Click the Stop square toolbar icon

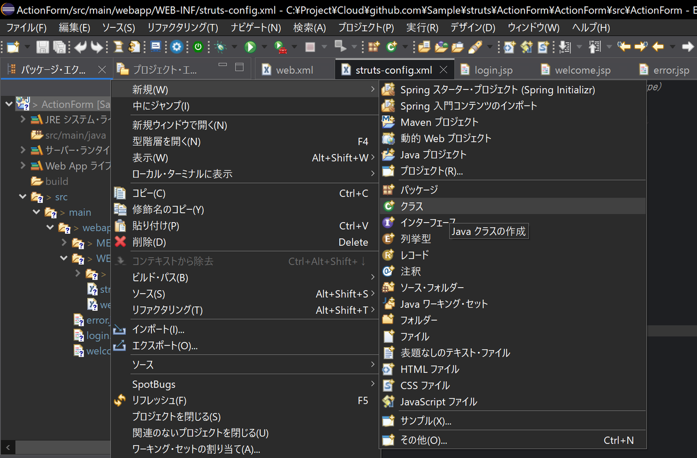[310, 47]
